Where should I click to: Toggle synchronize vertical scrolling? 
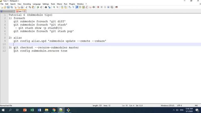pyautogui.click(x=62, y=7)
